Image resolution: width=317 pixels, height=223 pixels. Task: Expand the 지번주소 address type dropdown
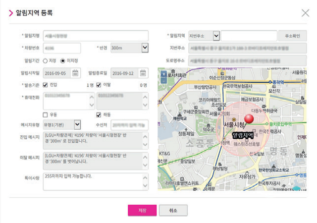216,36
